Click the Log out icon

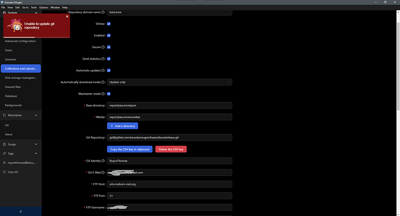(4, 172)
